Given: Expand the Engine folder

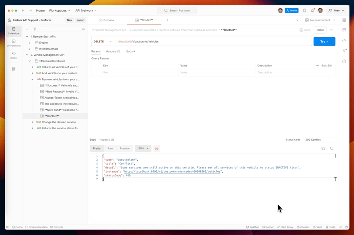Looking at the screenshot, I should (x=29, y=42).
